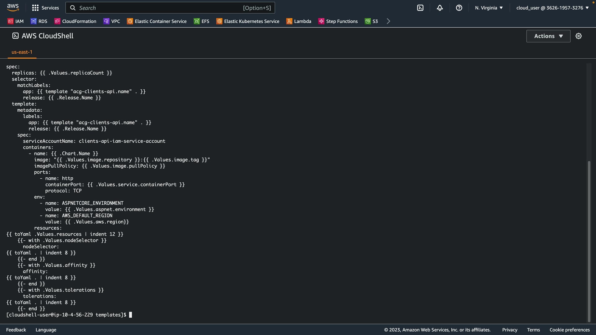This screenshot has height=335, width=596.
Task: Expand the cloud_user account menu
Action: click(x=552, y=8)
